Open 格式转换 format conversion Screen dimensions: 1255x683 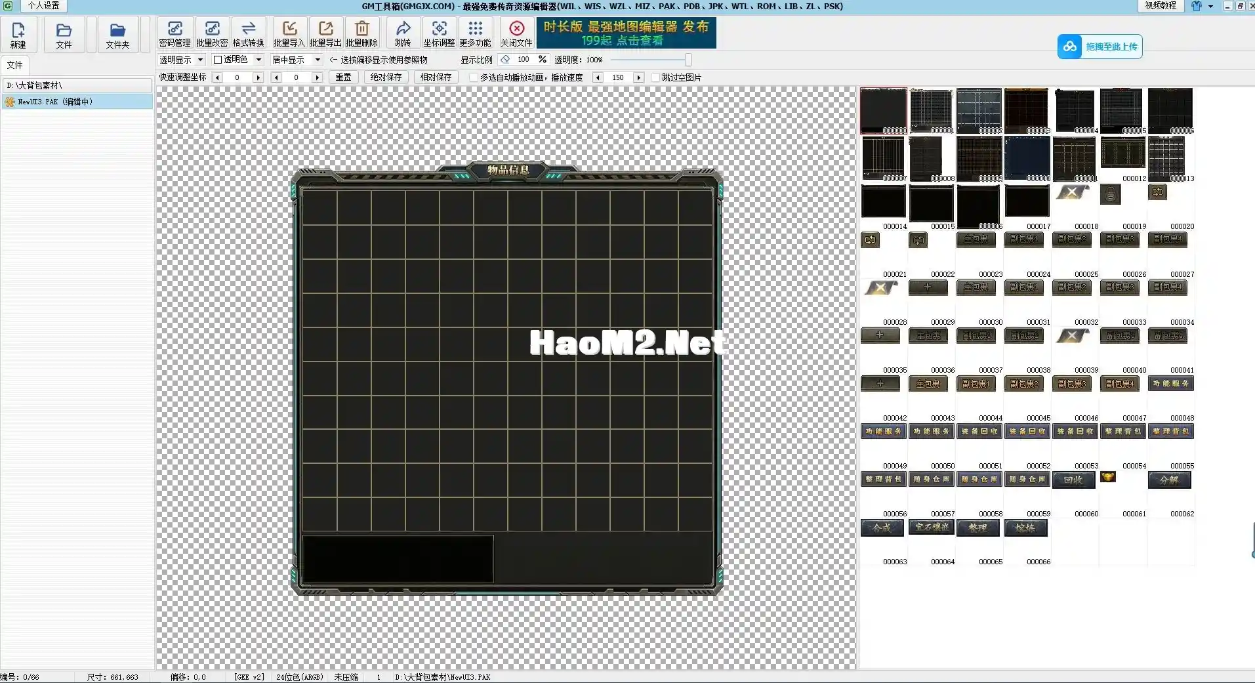click(x=248, y=33)
